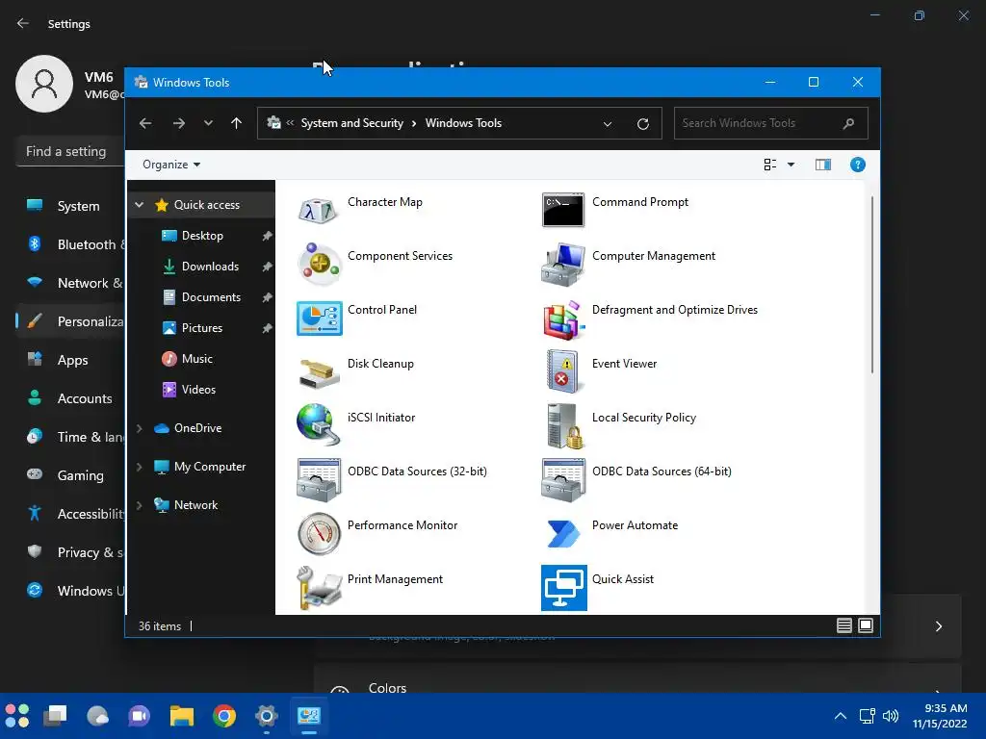Click the volume speaker tray icon
Image resolution: width=986 pixels, height=739 pixels.
pos(891,716)
